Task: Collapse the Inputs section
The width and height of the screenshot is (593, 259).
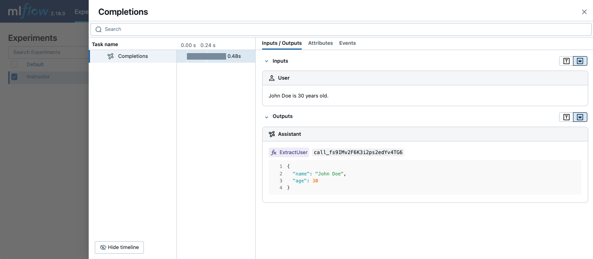Action: tap(267, 61)
